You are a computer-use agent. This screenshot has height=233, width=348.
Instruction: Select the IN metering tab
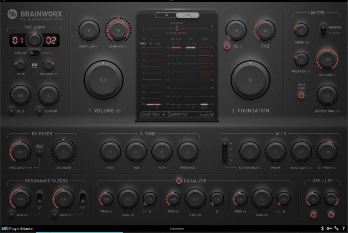[165, 15]
